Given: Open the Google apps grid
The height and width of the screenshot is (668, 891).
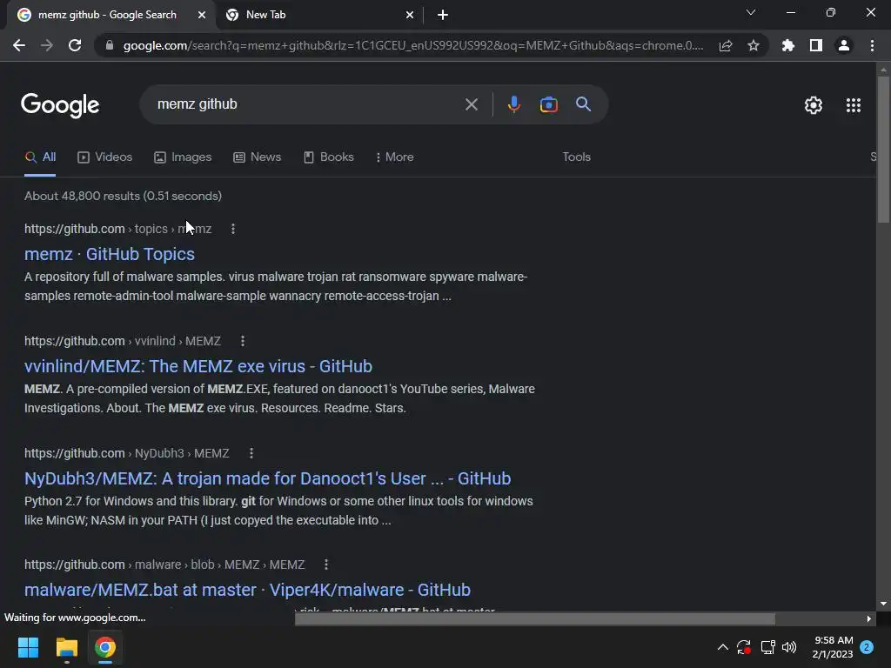Looking at the screenshot, I should pyautogui.click(x=854, y=105).
